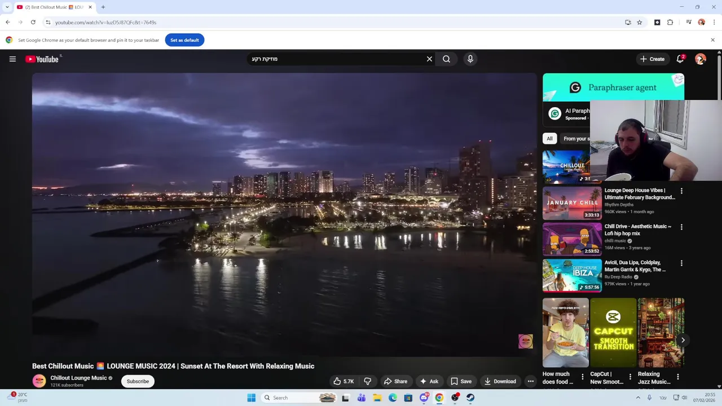Click the Windows taskbar Search box
This screenshot has height=406, width=722.
(x=300, y=398)
